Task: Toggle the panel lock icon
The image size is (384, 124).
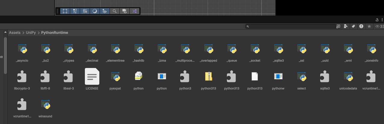Action: (377, 20)
